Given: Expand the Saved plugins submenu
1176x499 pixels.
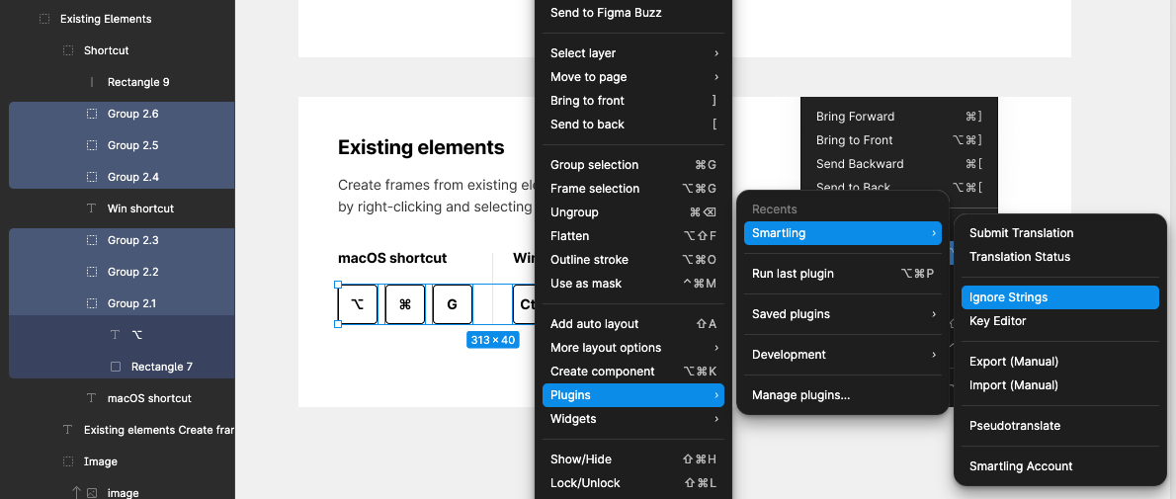Looking at the screenshot, I should coord(843,313).
